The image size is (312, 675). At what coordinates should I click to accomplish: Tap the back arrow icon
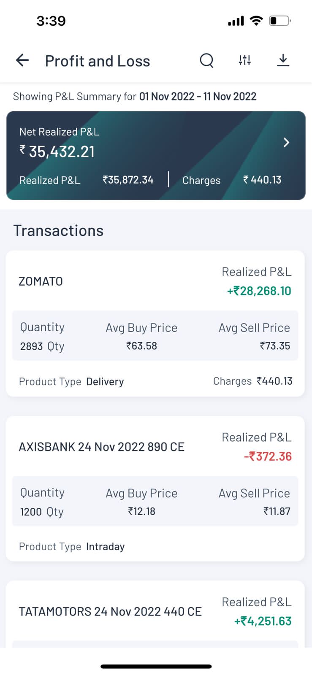pos(22,61)
